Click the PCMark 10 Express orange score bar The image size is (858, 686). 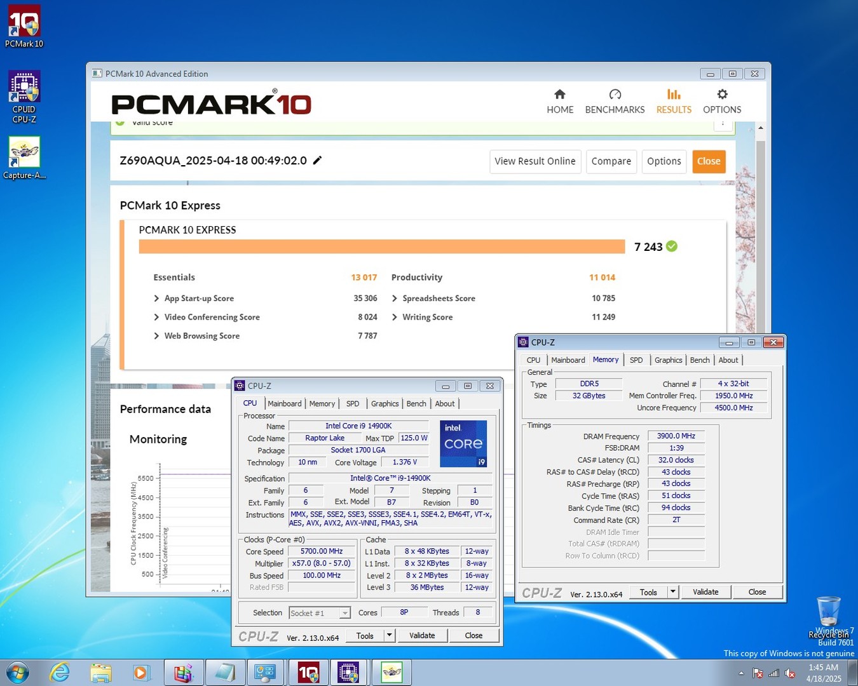382,246
